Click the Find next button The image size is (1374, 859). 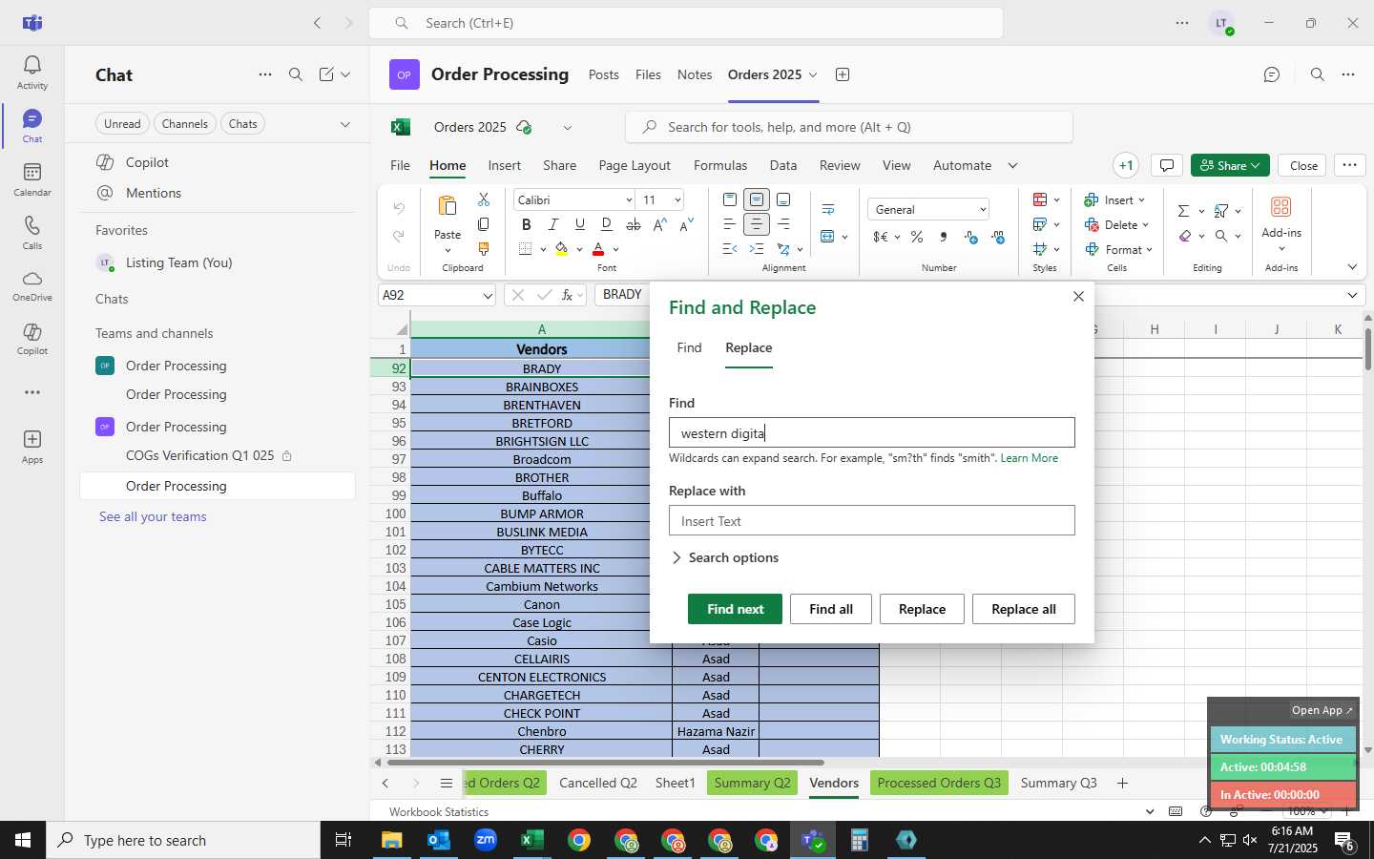coord(735,609)
